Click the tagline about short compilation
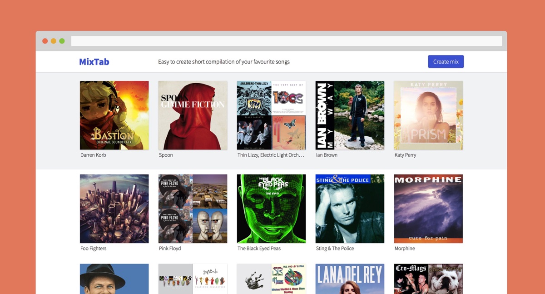545x294 pixels. click(224, 62)
